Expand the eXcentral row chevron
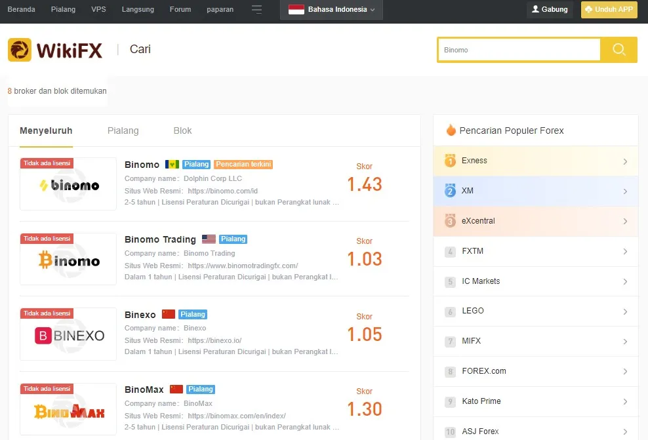 tap(625, 222)
